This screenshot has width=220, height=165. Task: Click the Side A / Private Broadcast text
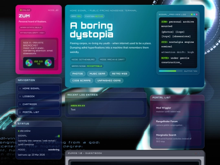pos(33,44)
